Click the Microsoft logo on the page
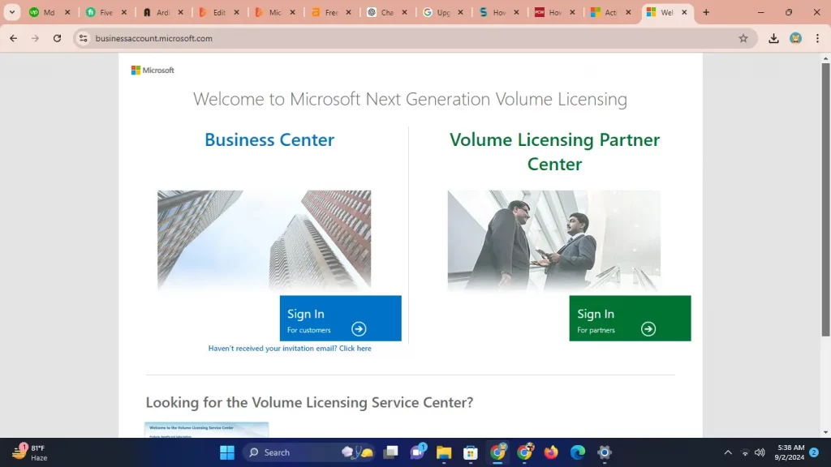The image size is (831, 467). (153, 70)
